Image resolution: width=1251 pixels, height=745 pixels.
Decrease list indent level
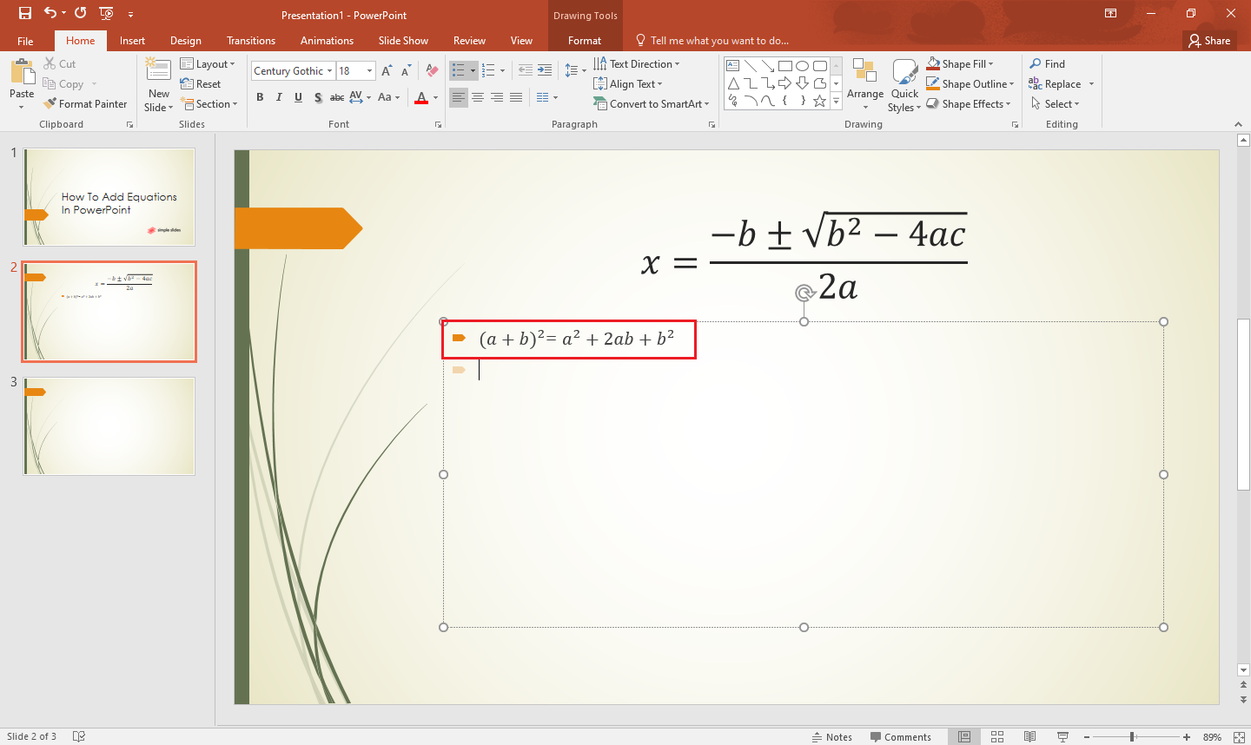coord(526,70)
